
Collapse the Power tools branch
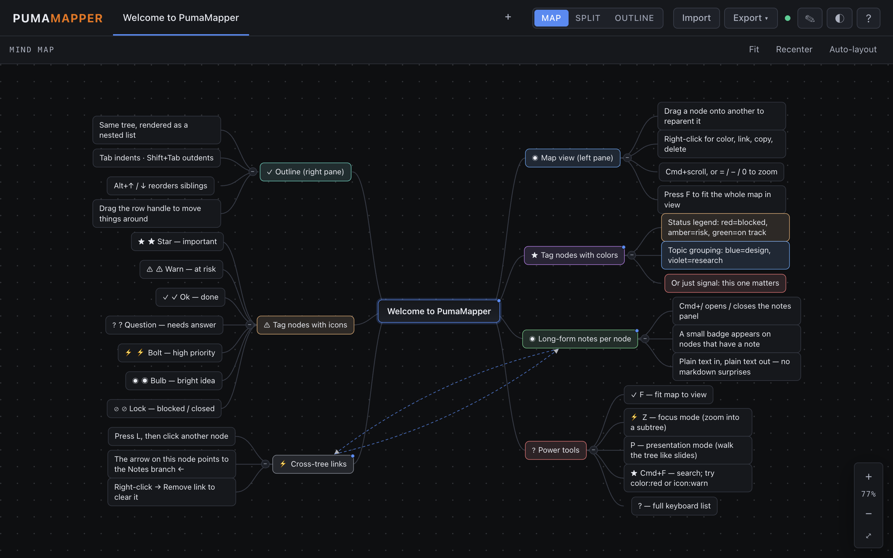pyautogui.click(x=593, y=450)
